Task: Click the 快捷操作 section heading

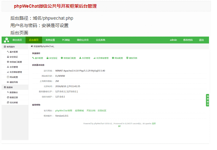Action: click(x=36, y=53)
